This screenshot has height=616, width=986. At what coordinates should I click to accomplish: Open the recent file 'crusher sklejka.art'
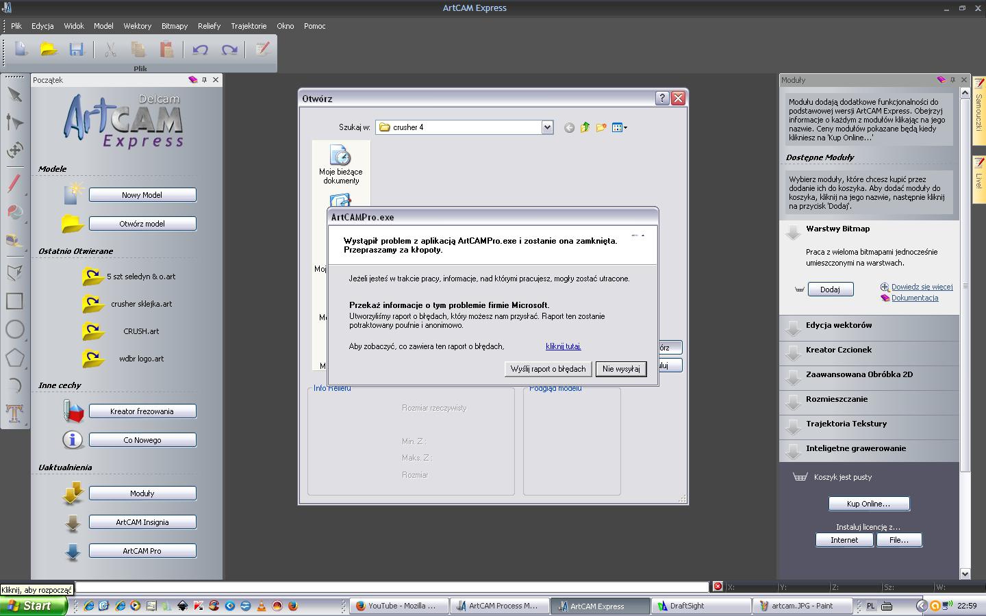tap(141, 304)
